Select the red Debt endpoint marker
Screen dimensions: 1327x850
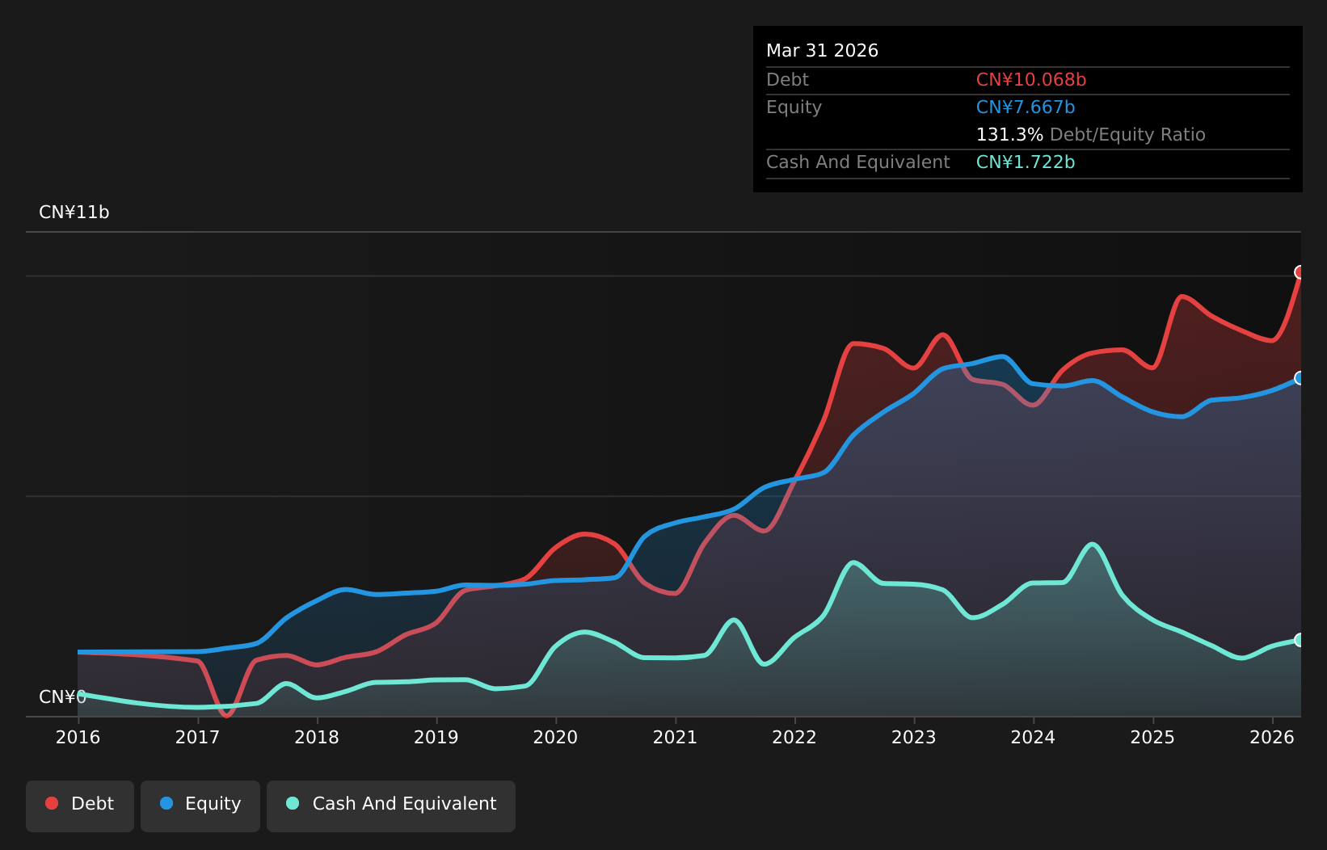click(1300, 272)
